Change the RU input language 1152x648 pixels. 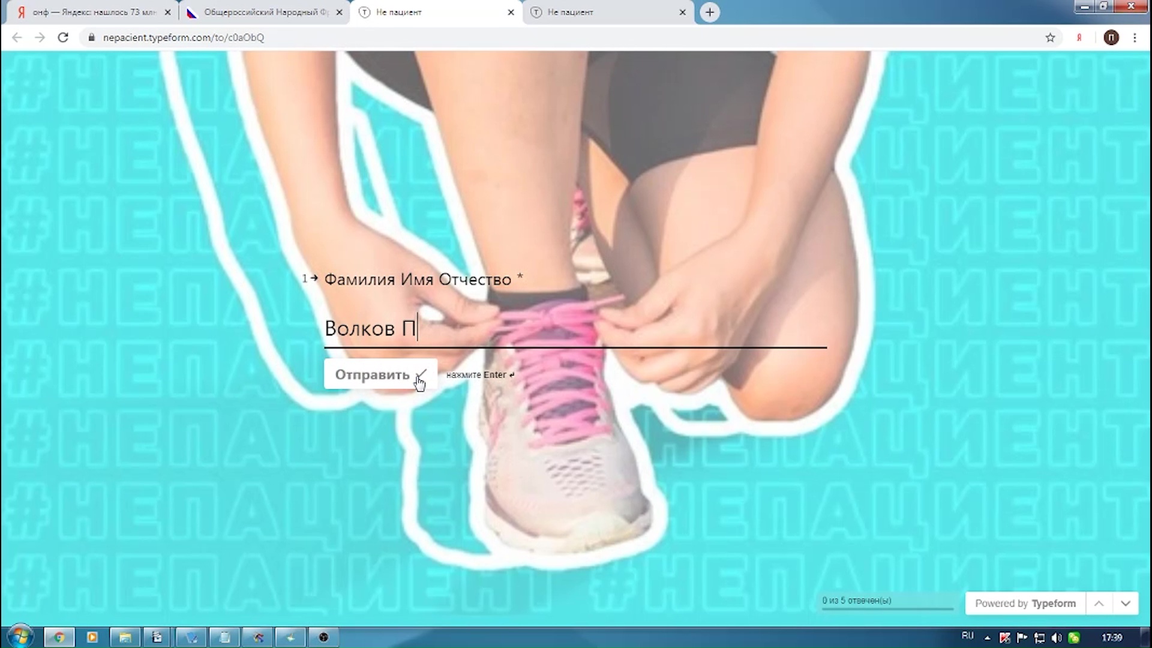(x=968, y=636)
